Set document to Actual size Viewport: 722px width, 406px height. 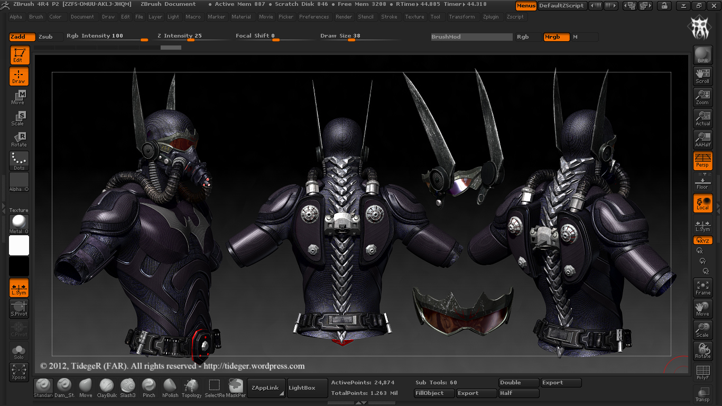point(703,118)
